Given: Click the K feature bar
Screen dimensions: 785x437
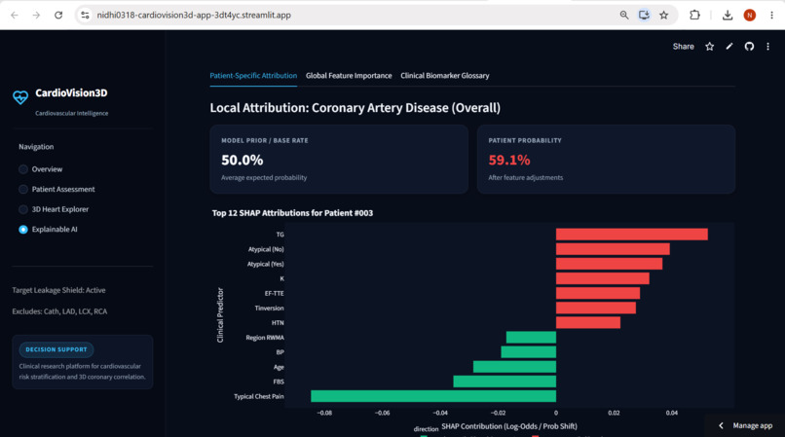Looking at the screenshot, I should pyautogui.click(x=603, y=278).
